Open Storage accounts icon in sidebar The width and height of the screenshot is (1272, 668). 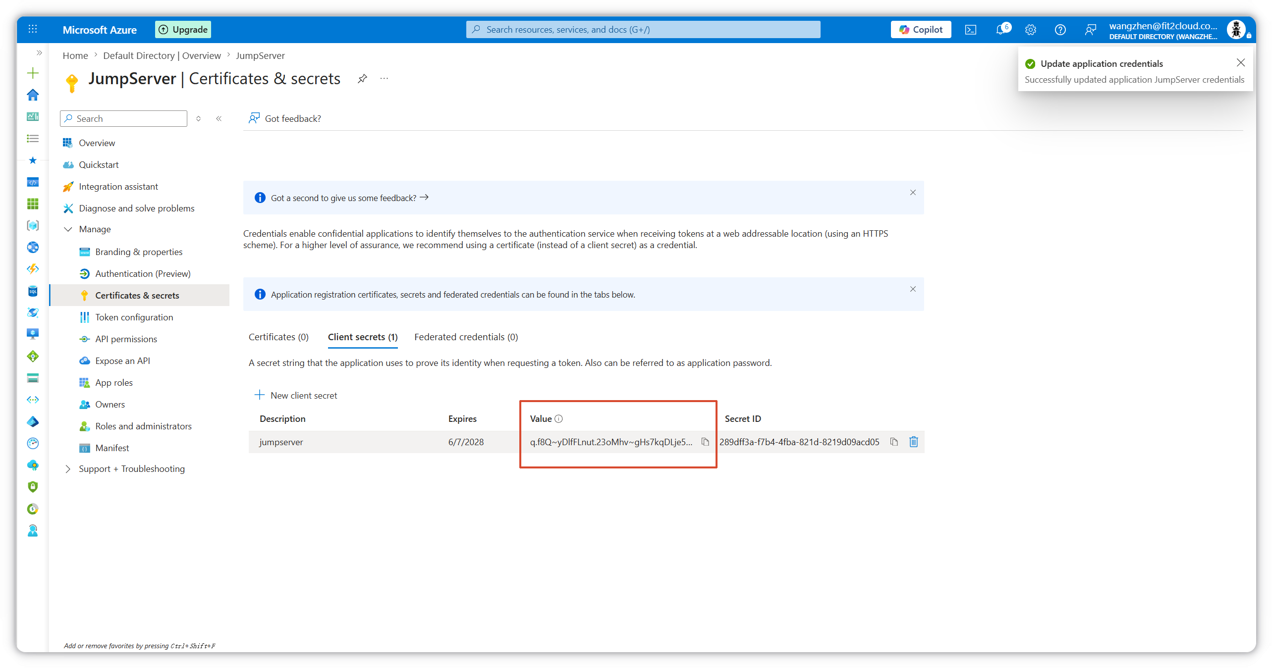coord(33,378)
